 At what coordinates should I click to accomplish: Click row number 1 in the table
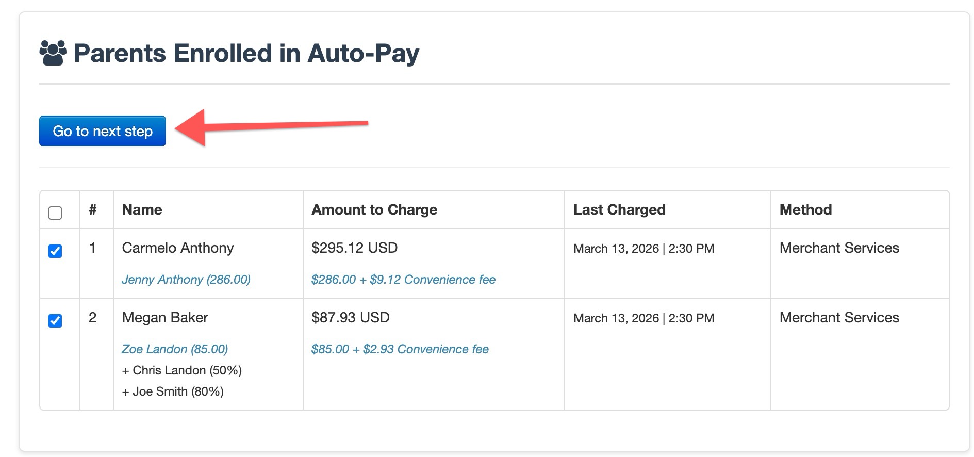click(92, 248)
